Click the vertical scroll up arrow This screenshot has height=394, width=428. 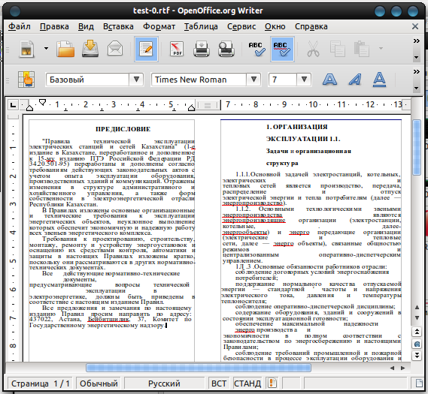pyautogui.click(x=417, y=308)
